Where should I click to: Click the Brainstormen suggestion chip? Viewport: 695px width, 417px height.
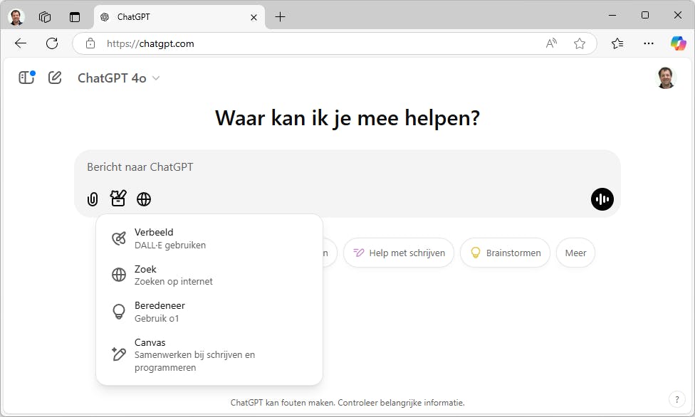(505, 253)
